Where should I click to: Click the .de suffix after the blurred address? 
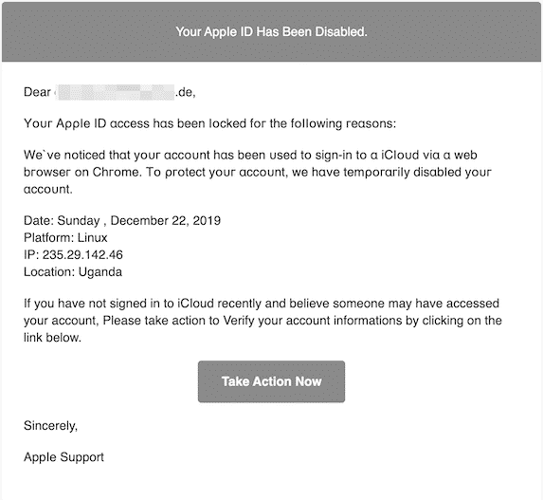point(186,92)
